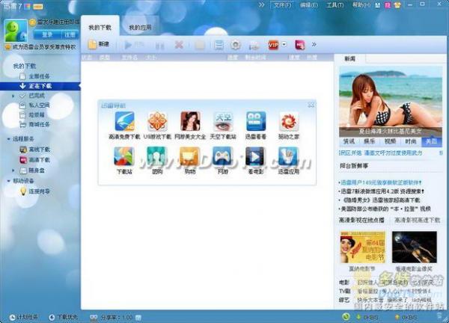
Task: Select the 娱乐 news category tab
Action: tap(370, 141)
